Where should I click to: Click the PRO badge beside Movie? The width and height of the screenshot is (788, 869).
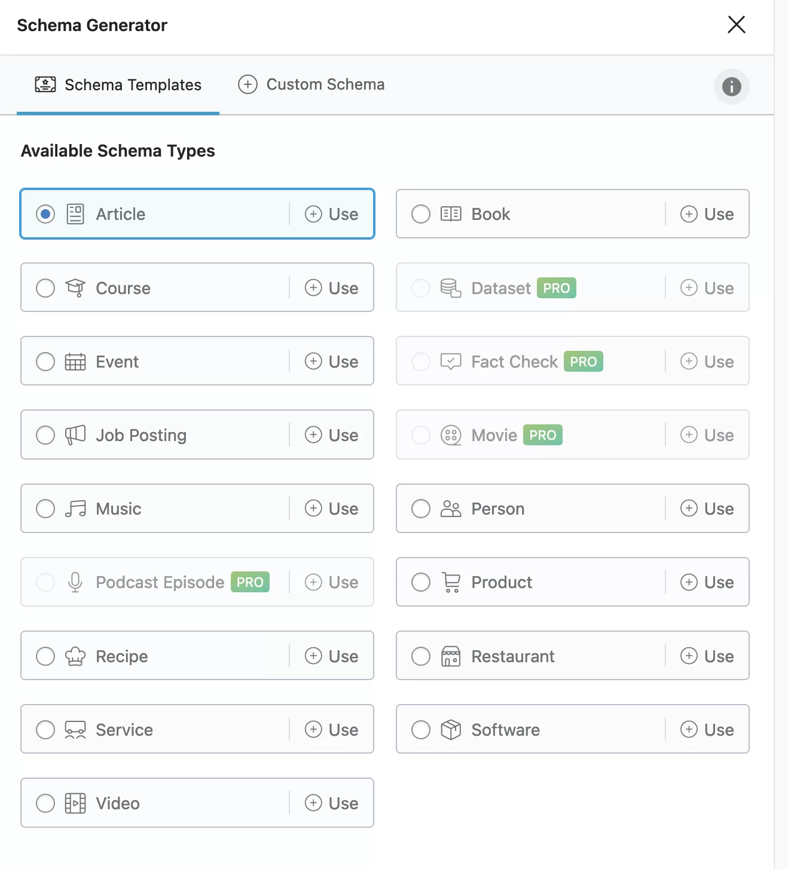543,435
